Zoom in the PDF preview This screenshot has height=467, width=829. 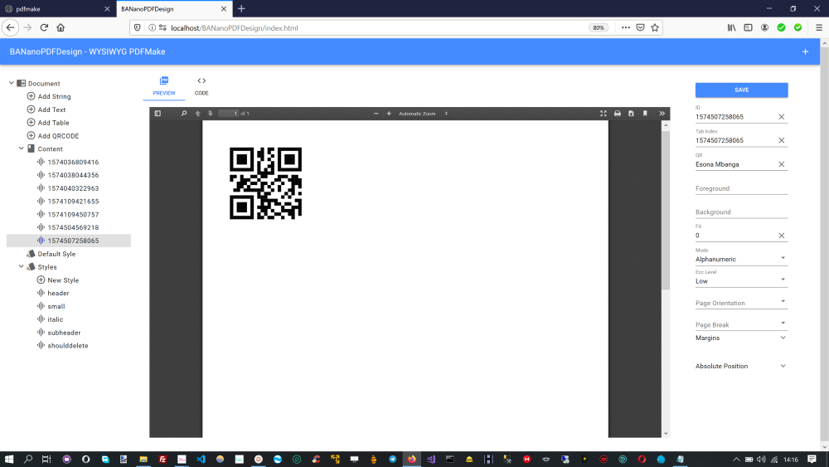389,113
